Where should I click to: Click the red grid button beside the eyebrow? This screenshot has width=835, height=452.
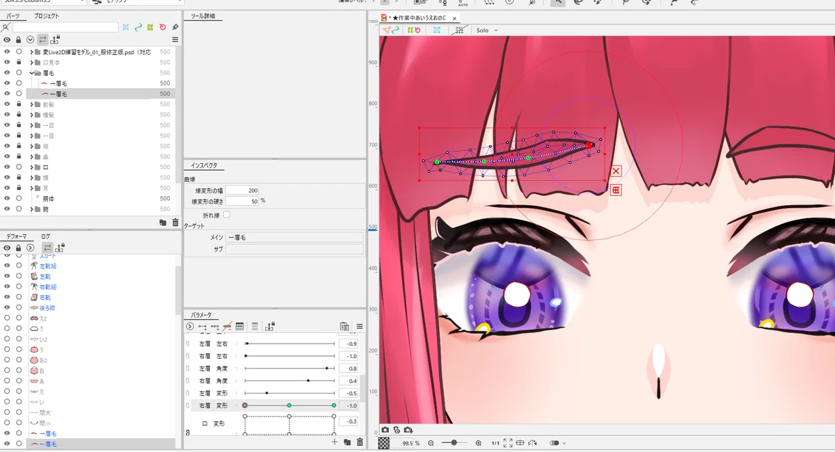point(616,190)
